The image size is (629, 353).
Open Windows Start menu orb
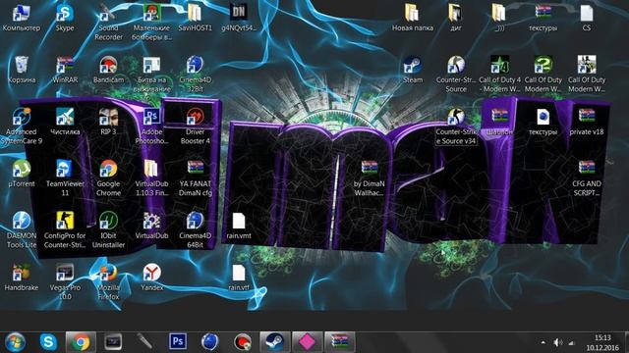[x=16, y=342]
